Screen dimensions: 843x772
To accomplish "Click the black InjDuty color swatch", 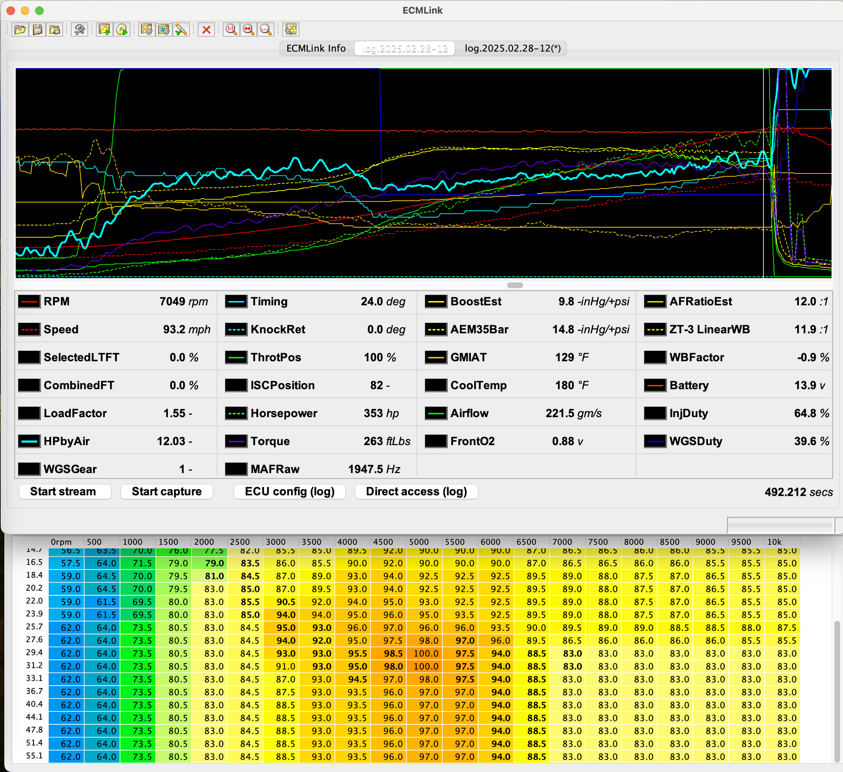I will click(x=655, y=414).
